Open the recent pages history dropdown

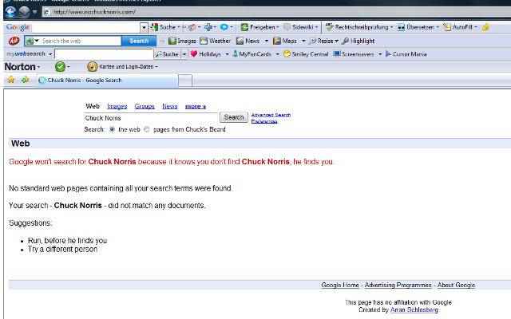[34, 12]
